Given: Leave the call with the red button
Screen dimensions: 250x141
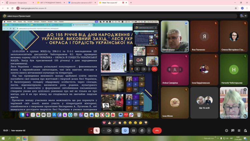Looking at the screenshot, I should point(157,131).
